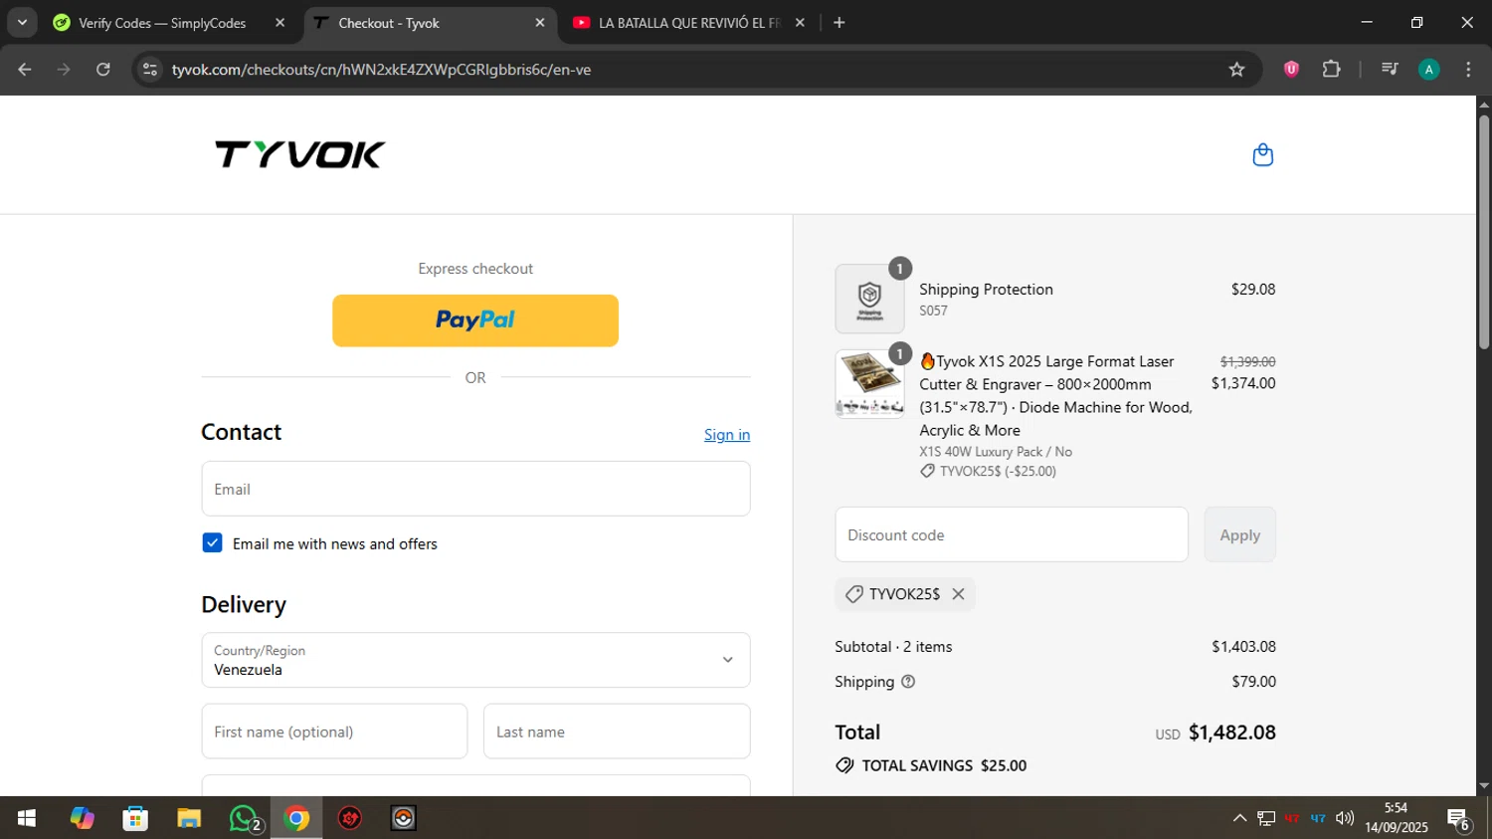Open the notification center icon
The width and height of the screenshot is (1492, 839).
click(x=1459, y=819)
